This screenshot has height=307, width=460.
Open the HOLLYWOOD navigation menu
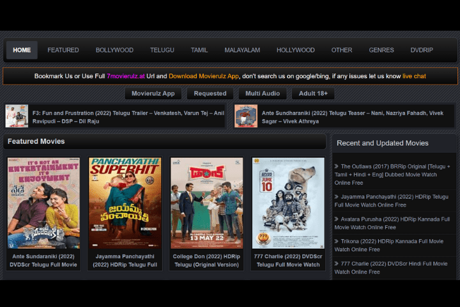295,50
